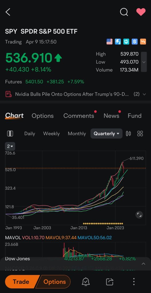This screenshot has width=151, height=293.
Task: Open the three-dot more menu
Action: click(134, 282)
